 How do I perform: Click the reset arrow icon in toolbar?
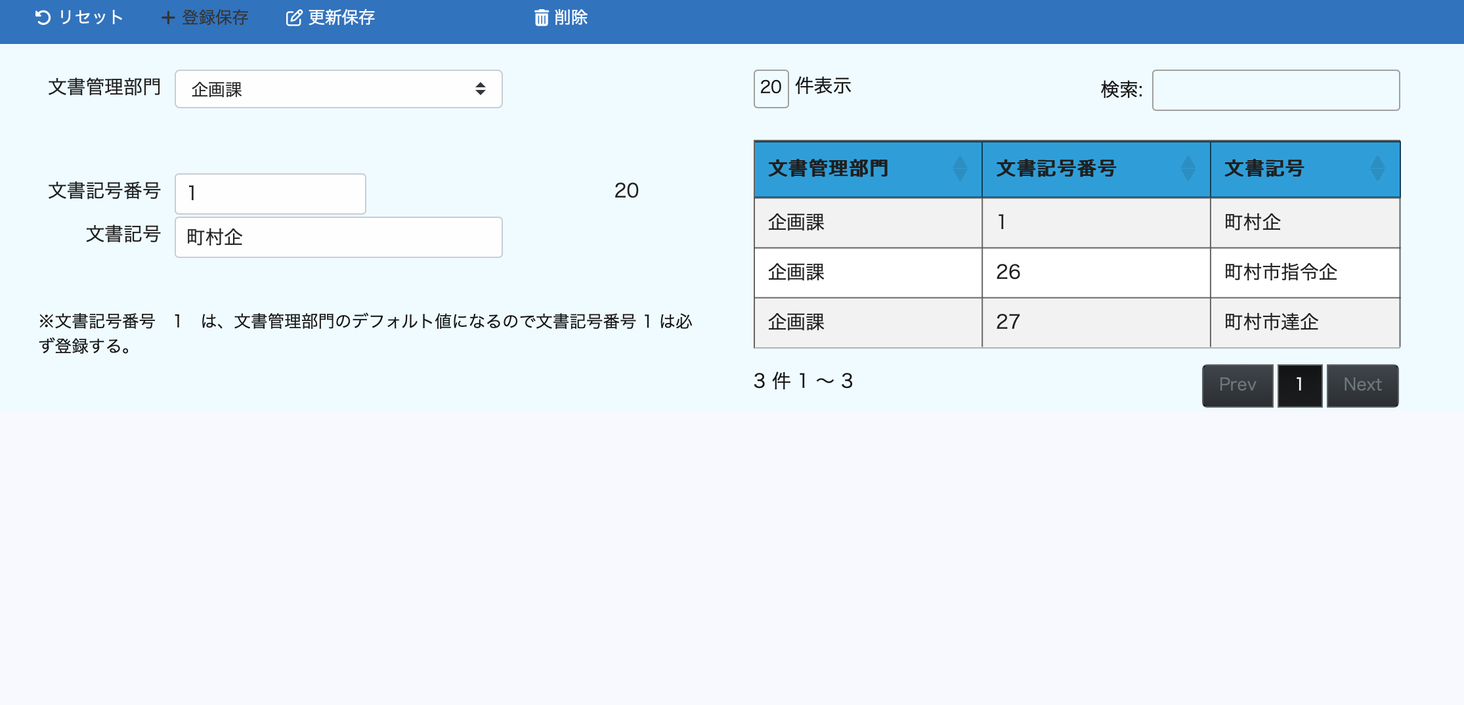pyautogui.click(x=43, y=18)
